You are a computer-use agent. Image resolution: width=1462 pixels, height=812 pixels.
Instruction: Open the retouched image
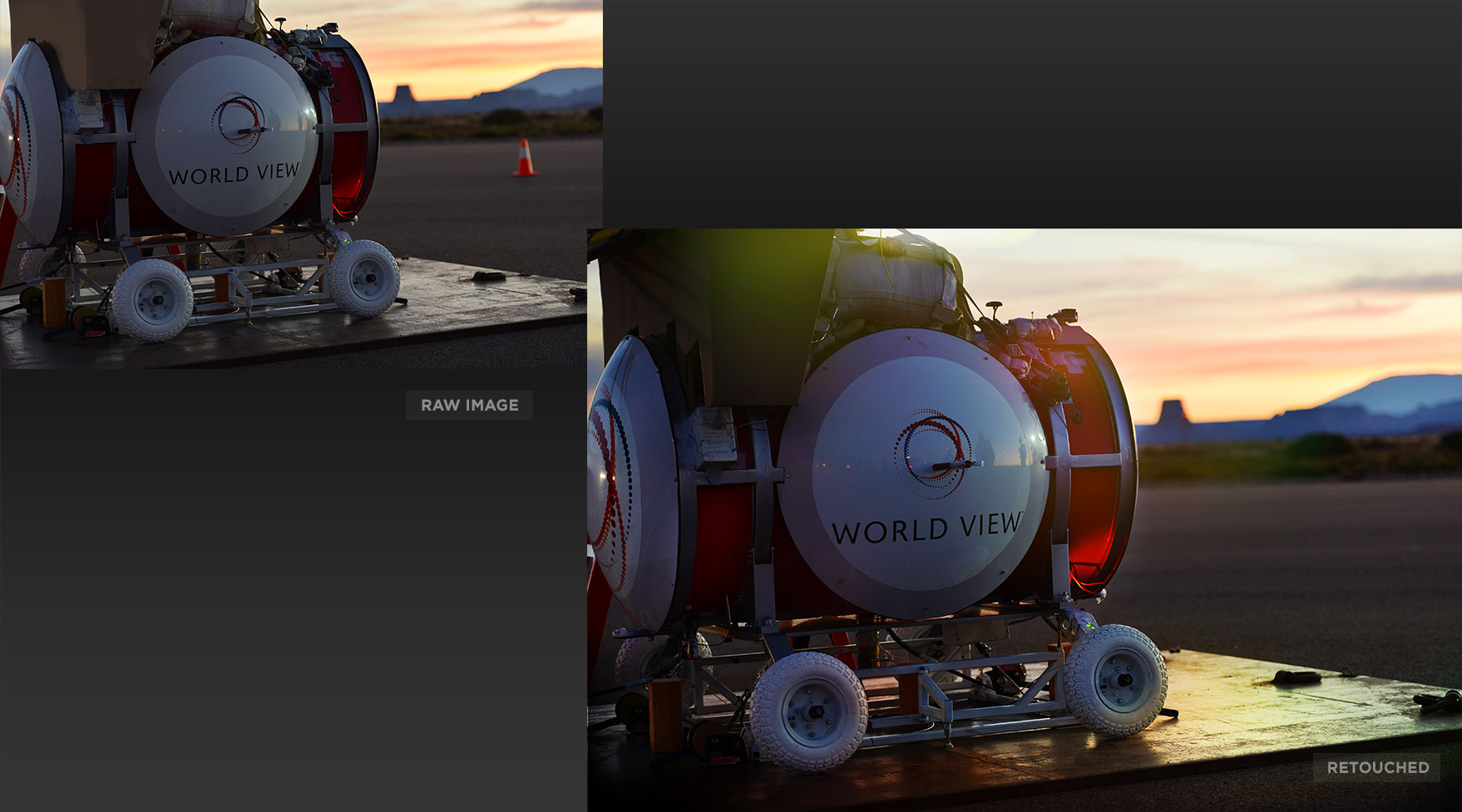pyautogui.click(x=1025, y=520)
